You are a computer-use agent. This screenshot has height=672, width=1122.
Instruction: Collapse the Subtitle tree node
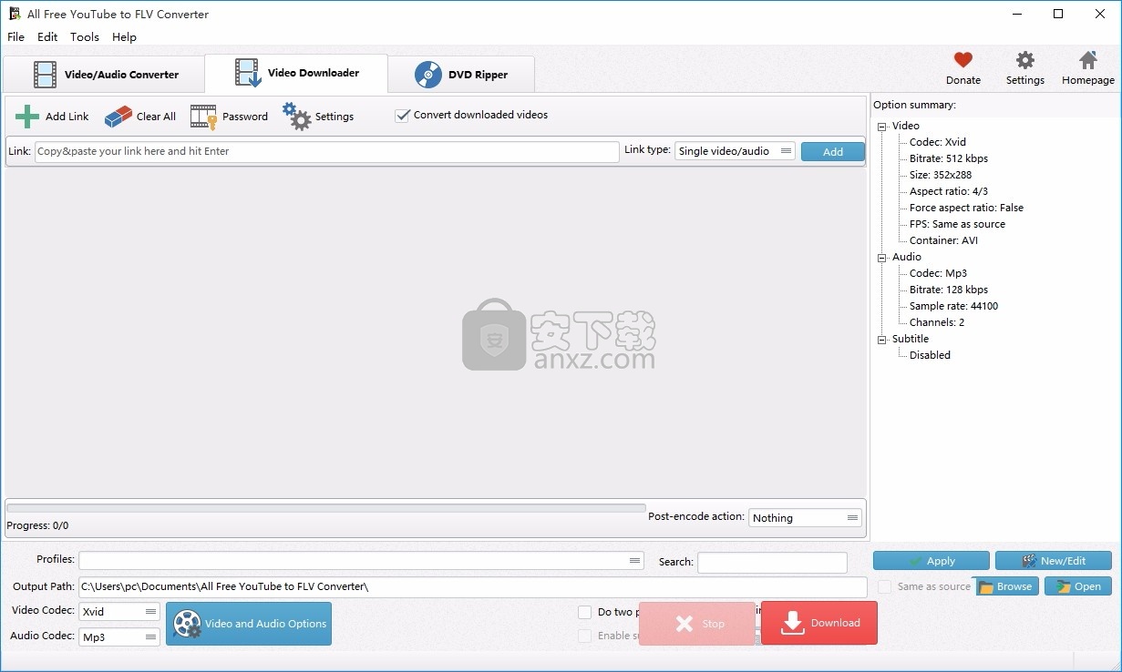coord(882,340)
